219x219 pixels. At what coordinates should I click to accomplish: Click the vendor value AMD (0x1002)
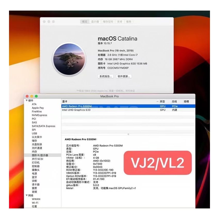tap(102, 161)
